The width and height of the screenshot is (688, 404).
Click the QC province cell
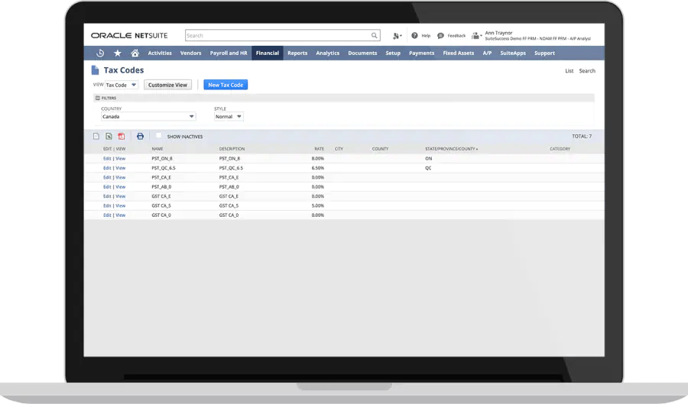[x=428, y=168]
